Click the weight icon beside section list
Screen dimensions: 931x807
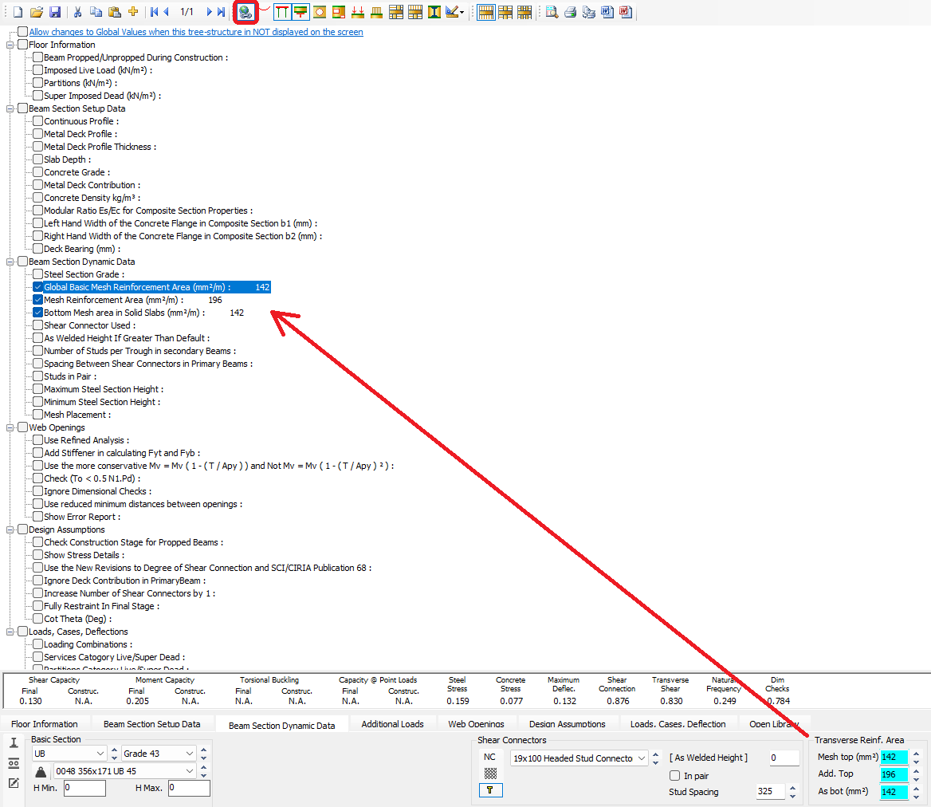pos(41,771)
